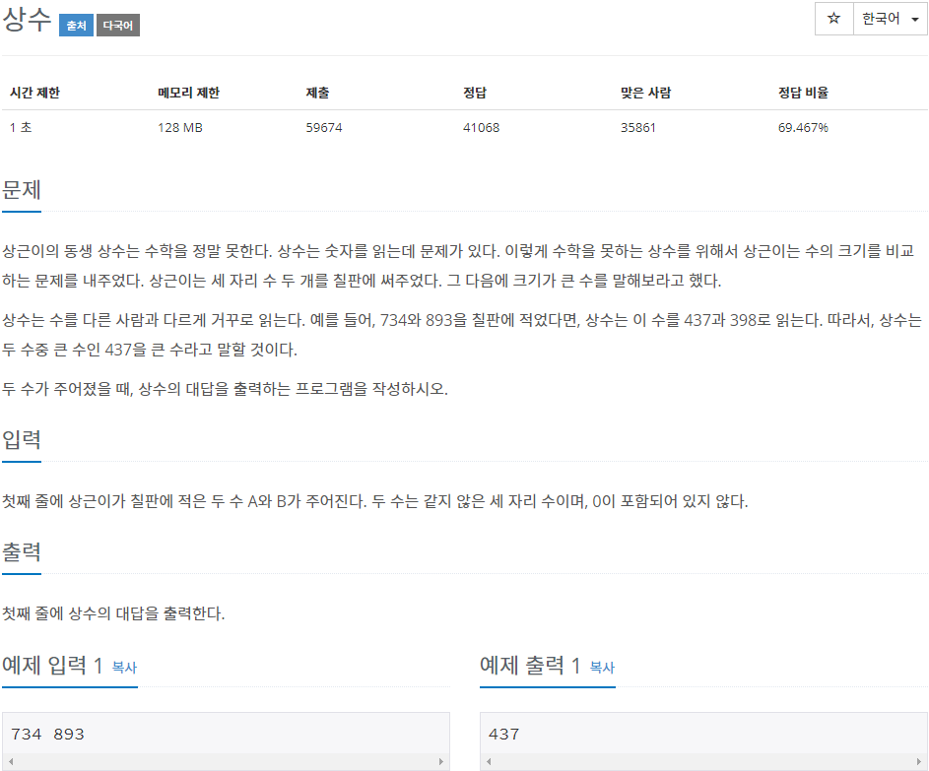Screen dimensions: 929x771
Task: Click sample input text 734 893
Action: (47, 735)
